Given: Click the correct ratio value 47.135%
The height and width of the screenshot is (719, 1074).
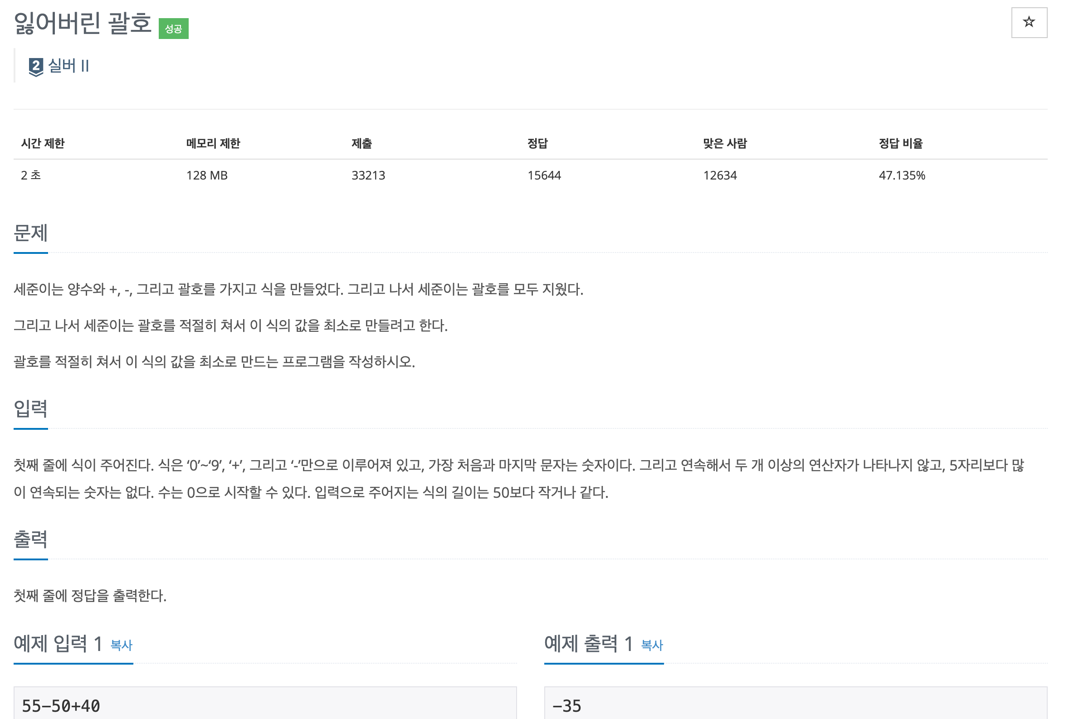Looking at the screenshot, I should (x=902, y=175).
